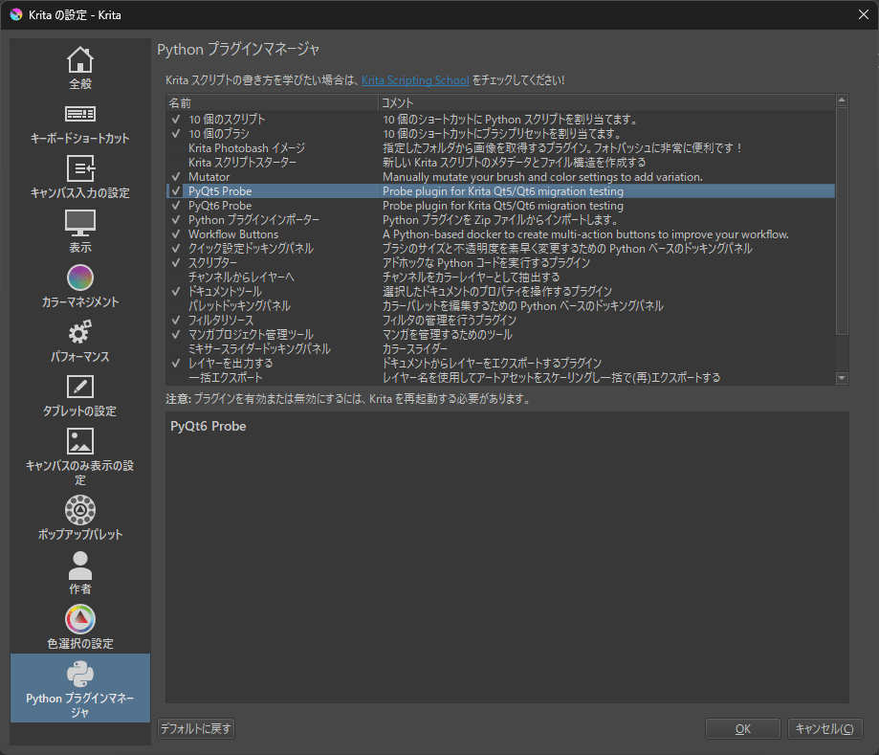The height and width of the screenshot is (755, 879).
Task: Select the クイック設定ドッキングパネル row
Action: coord(500,249)
